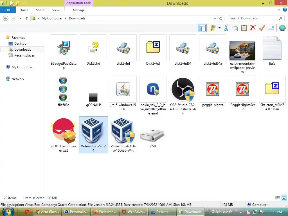This screenshot has width=288, height=216.
Task: Select the PeggleNightsSetup icon
Action: (242, 89)
